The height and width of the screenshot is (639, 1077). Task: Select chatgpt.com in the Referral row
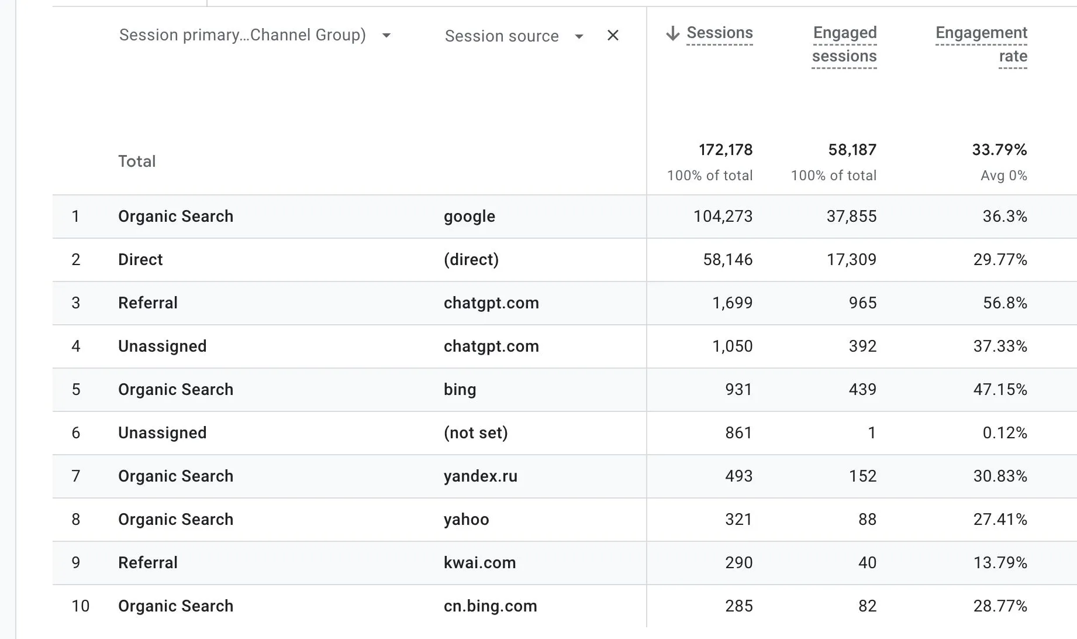click(491, 303)
